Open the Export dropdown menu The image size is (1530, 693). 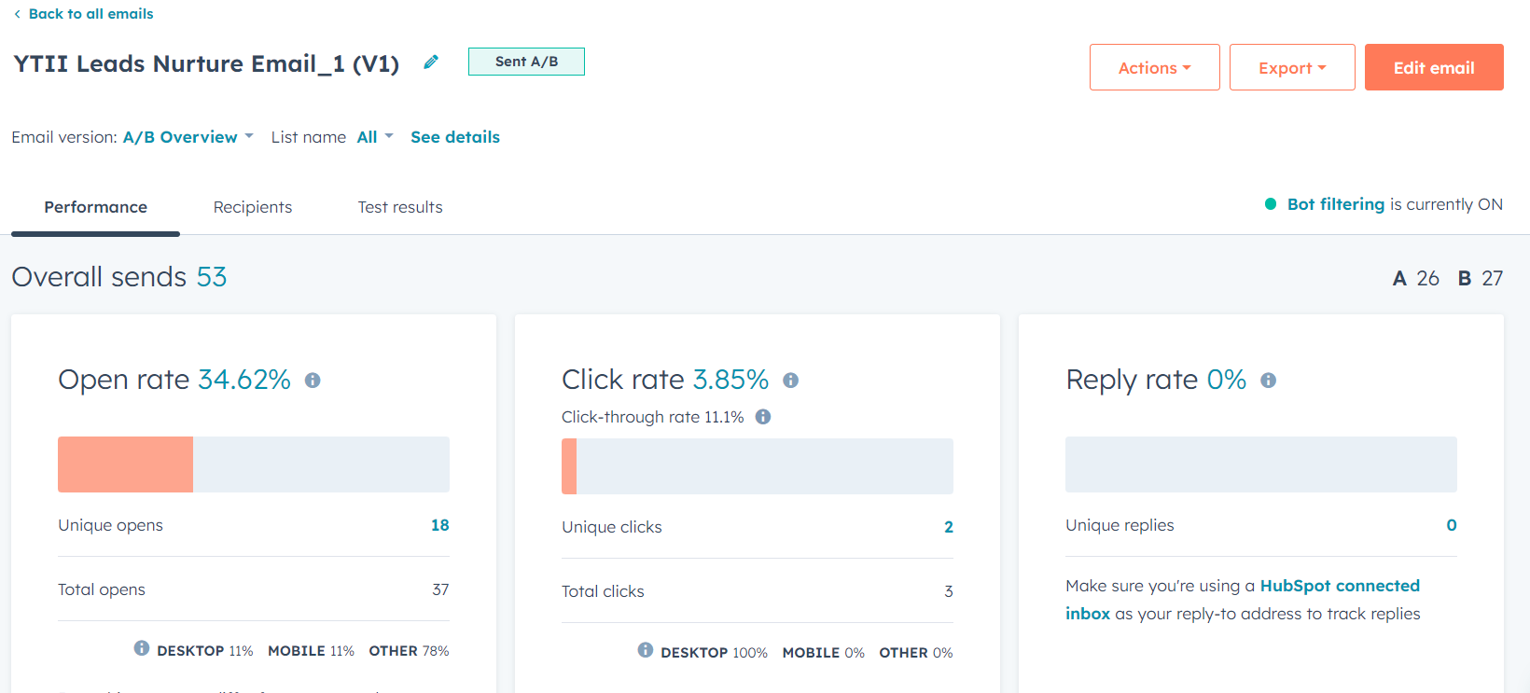click(1292, 67)
